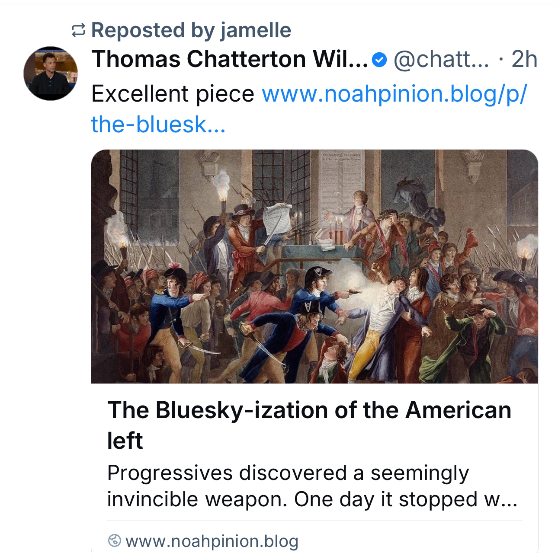
Task: Open jamelle's profile from repost label
Action: tap(256, 30)
